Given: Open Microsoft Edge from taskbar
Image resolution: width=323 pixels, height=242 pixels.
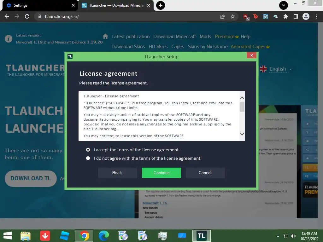Looking at the screenshot, I should [x=103, y=236].
